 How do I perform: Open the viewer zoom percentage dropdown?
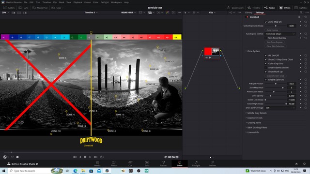coord(5,13)
